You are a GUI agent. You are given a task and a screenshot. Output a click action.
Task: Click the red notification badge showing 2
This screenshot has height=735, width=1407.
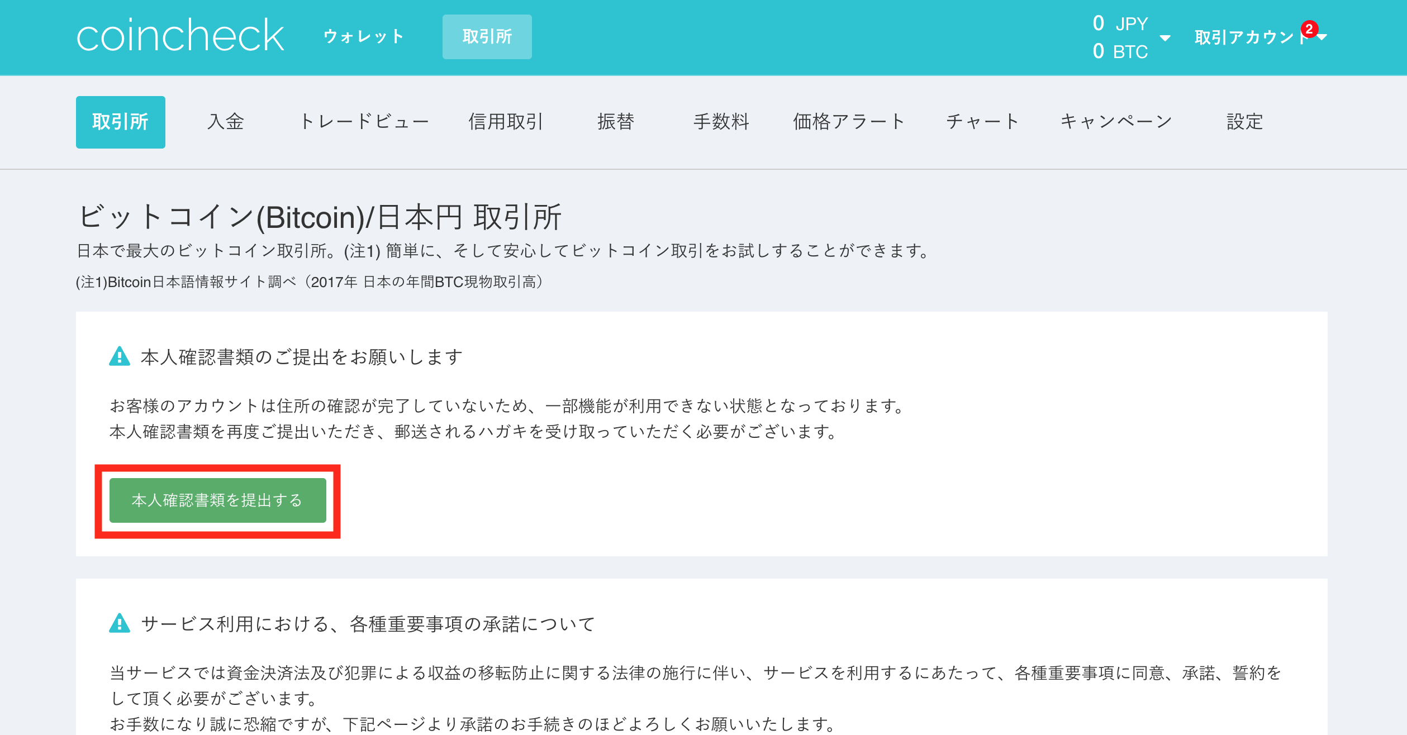point(1309,28)
